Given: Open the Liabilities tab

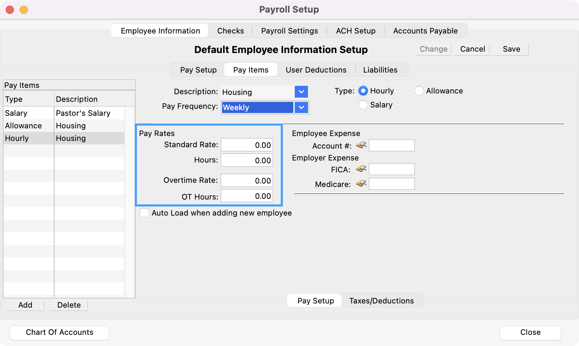Looking at the screenshot, I should pyautogui.click(x=380, y=70).
